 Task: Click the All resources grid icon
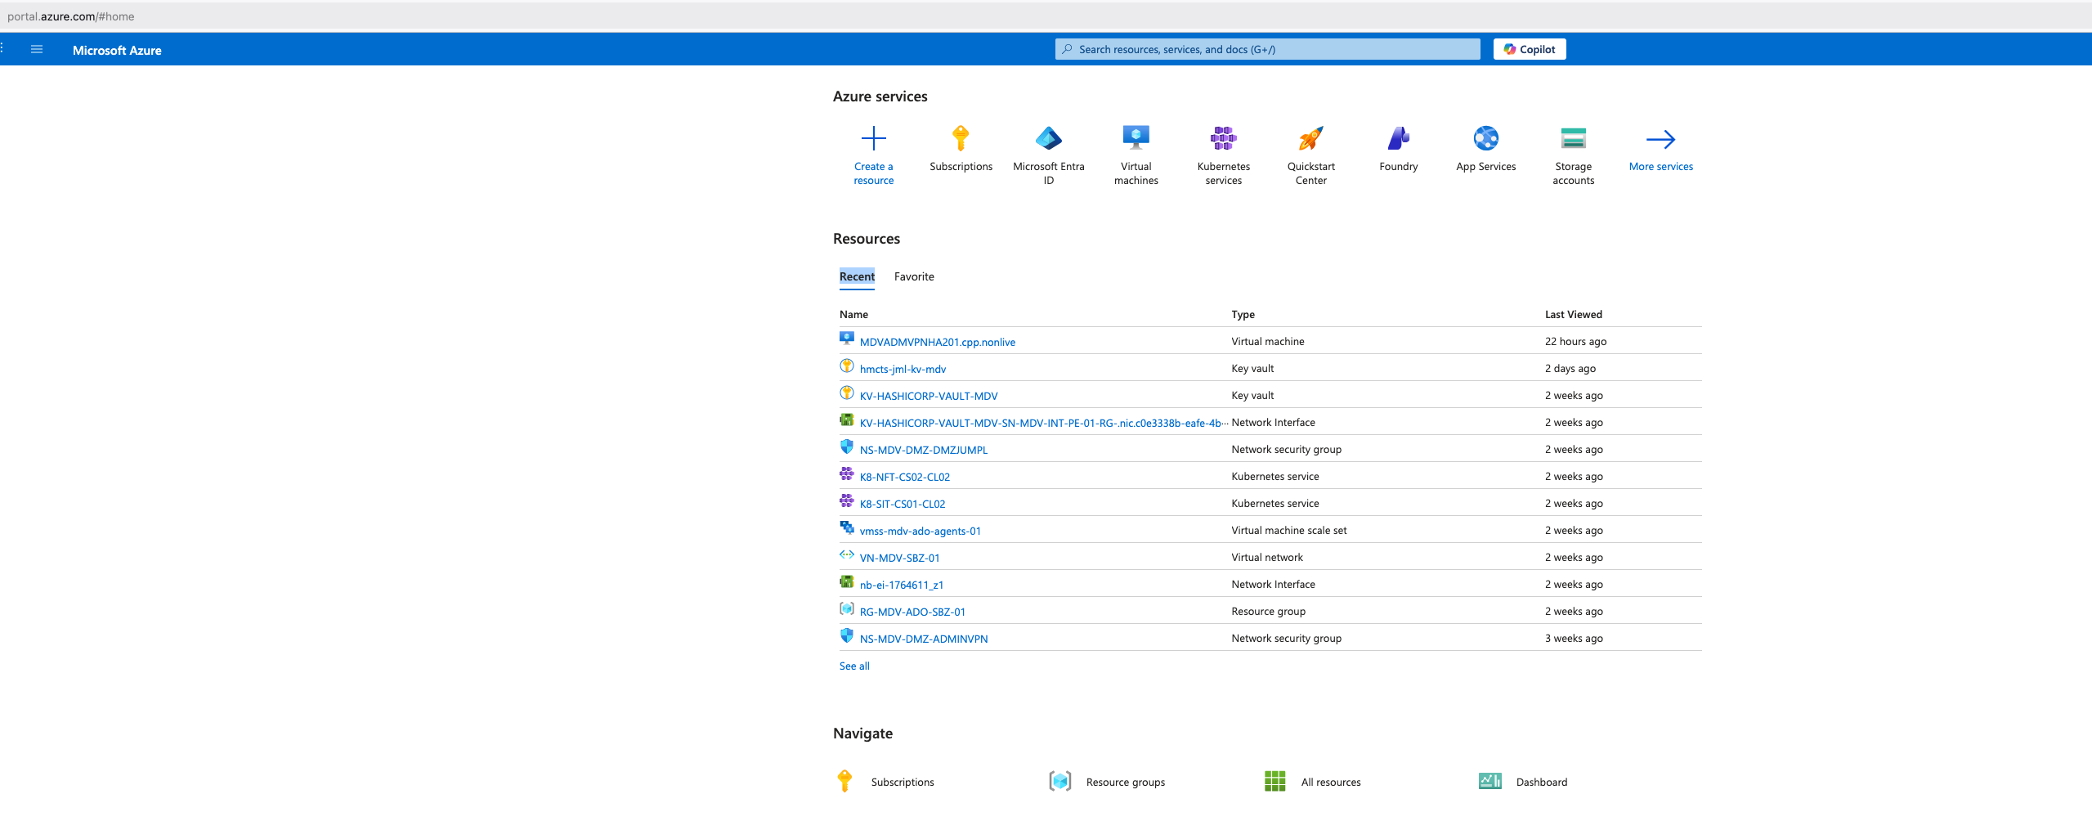coord(1275,781)
